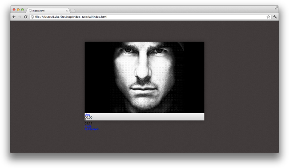
Task: Click the blue play link
Action: (x=87, y=115)
